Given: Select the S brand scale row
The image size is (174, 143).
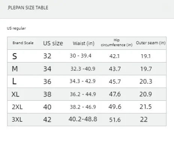Looking at the screenshot, I should coord(87,56).
